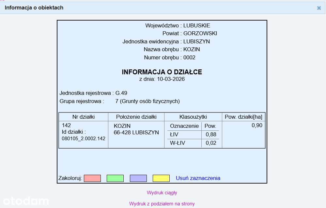Click parcel number 142 cell

tap(66, 125)
